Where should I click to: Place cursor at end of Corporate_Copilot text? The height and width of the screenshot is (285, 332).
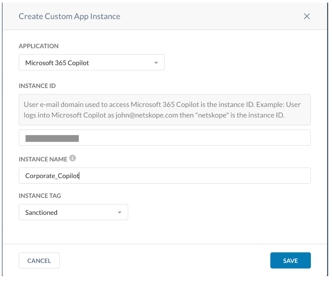(x=79, y=176)
